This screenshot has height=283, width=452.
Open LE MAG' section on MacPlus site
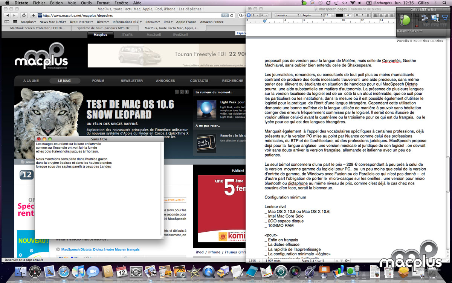pyautogui.click(x=65, y=81)
